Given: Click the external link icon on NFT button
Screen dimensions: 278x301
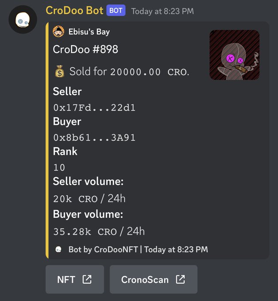Looking at the screenshot, I should 87,279.
